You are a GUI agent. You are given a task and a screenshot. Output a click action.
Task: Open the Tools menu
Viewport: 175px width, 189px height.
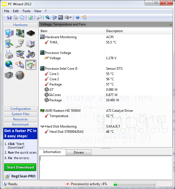[x=26, y=11]
